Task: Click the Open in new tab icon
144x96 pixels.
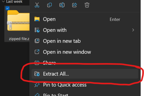Action: coord(37,41)
